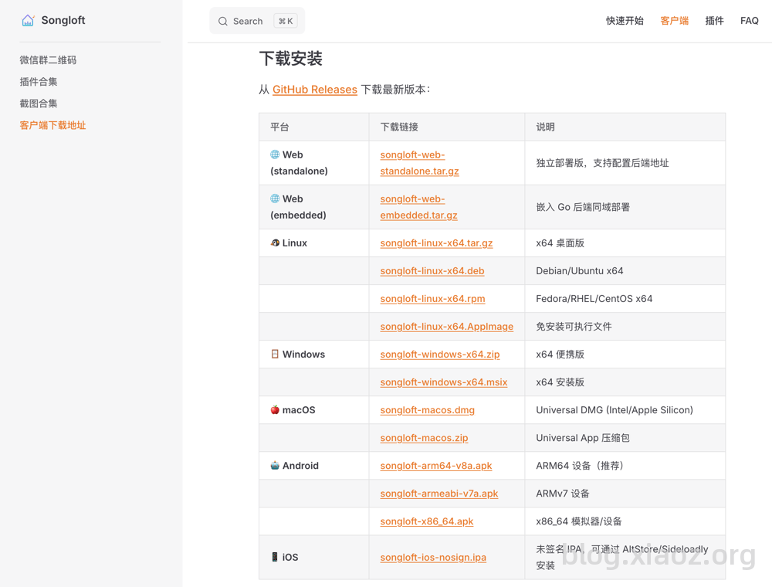Click the text 独立部署版，支持配置后端地址
Viewport: 772px width, 587px height.
pos(602,163)
